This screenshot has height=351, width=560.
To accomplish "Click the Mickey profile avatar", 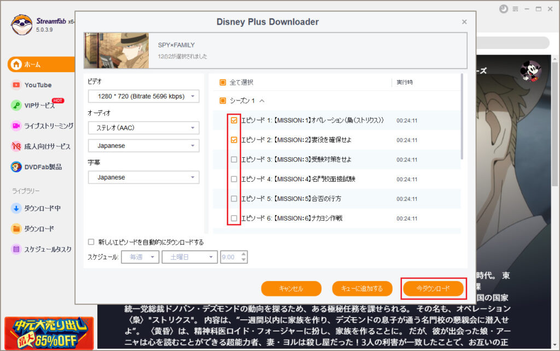I will click(530, 70).
